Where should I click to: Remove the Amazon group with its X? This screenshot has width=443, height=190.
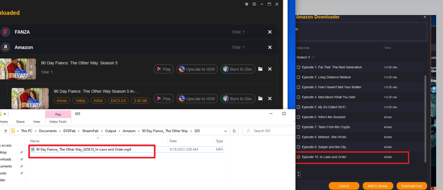pos(270,47)
